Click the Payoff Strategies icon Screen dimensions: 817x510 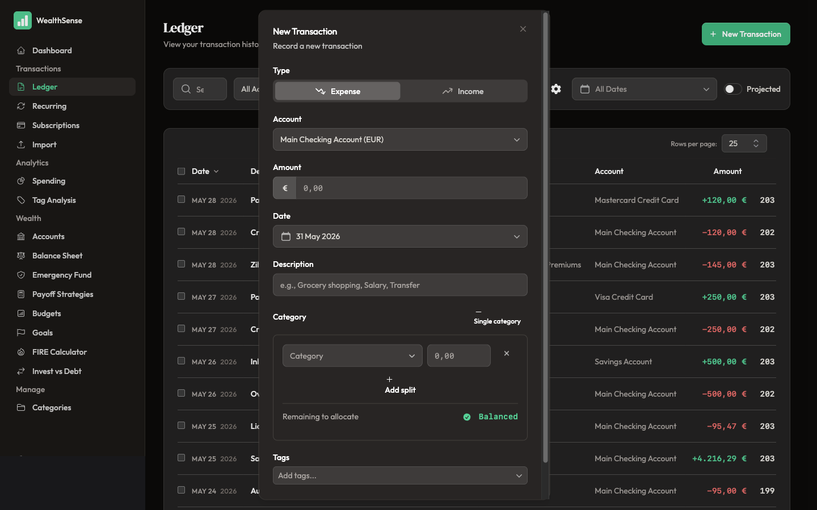(x=21, y=294)
